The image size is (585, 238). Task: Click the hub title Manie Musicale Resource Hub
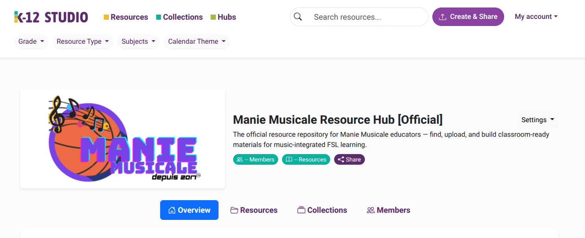338,119
